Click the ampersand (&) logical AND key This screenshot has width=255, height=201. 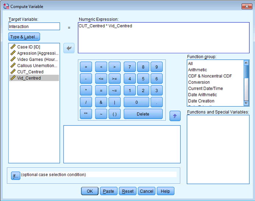[101, 102]
